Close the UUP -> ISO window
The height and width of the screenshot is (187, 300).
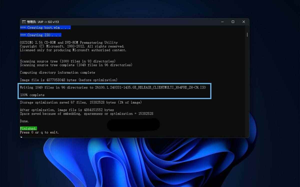[x=244, y=22]
